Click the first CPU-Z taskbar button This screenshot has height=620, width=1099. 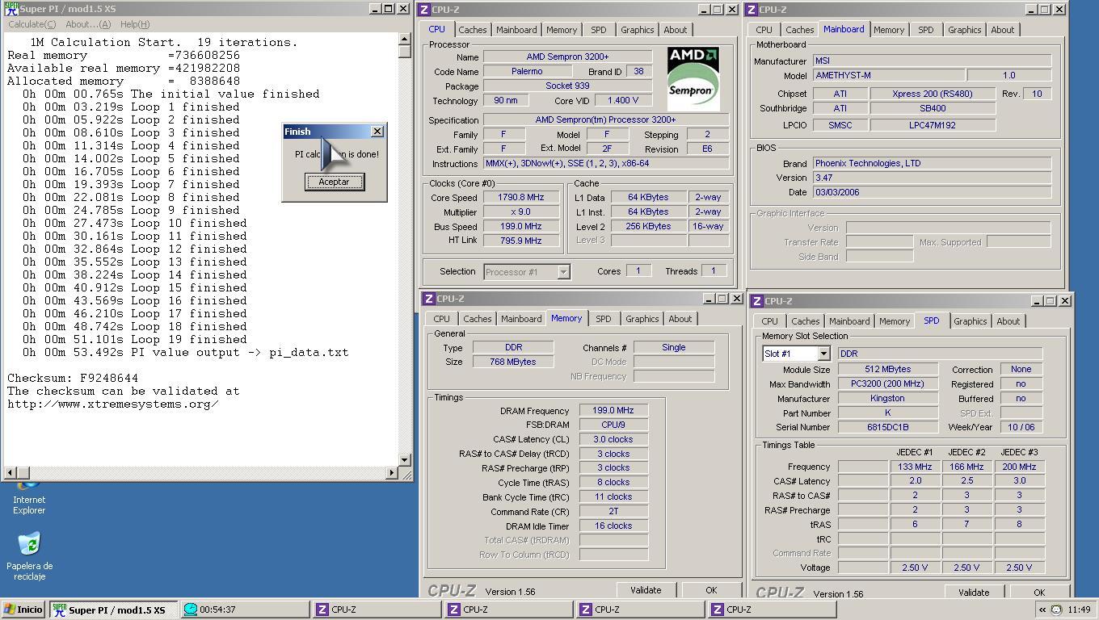pos(377,610)
